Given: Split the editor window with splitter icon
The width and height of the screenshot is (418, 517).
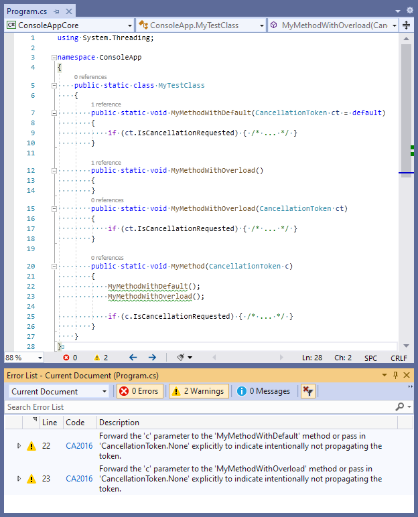Looking at the screenshot, I should pyautogui.click(x=407, y=25).
